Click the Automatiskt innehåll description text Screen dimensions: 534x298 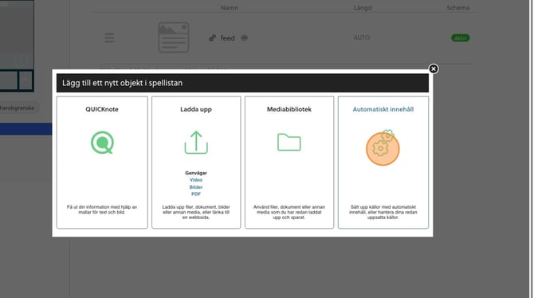(x=383, y=212)
